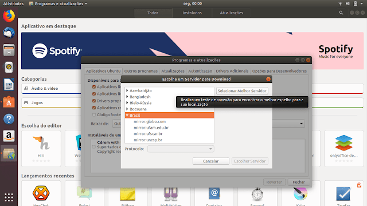Image resolution: width=367 pixels, height=206 pixels.
Task: Open Contatos app tile with @ icon
Action: pyautogui.click(x=214, y=193)
